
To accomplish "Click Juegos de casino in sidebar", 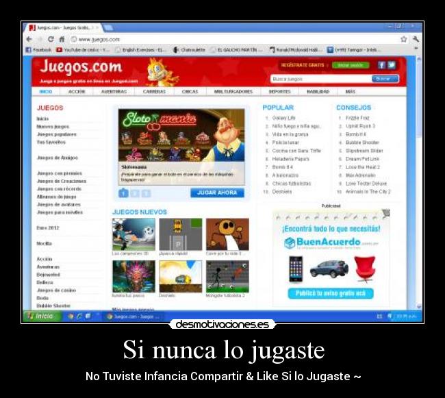I will tap(56, 290).
